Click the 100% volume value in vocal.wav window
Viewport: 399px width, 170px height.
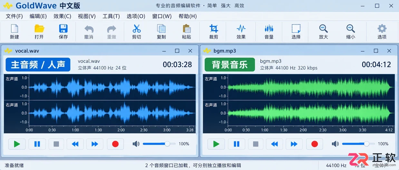[184, 144]
